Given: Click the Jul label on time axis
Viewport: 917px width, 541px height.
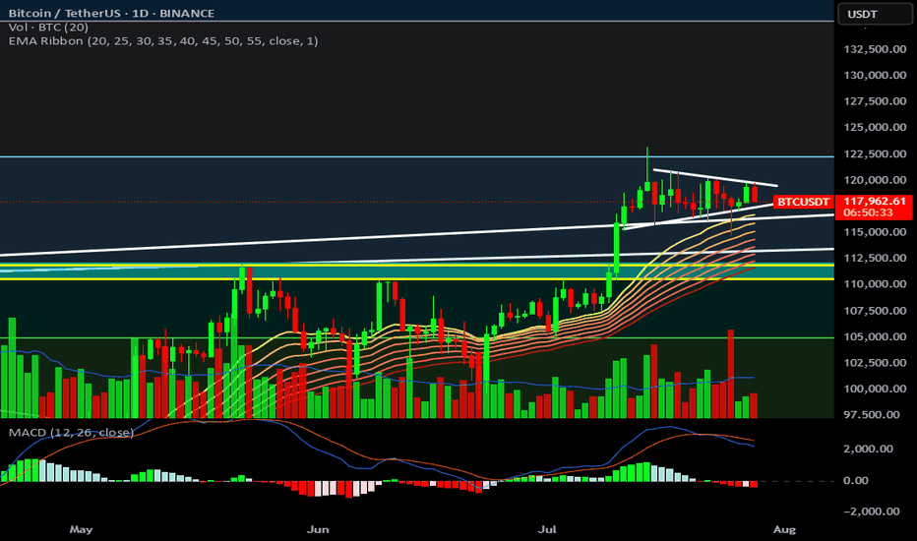Looking at the screenshot, I should [547, 529].
